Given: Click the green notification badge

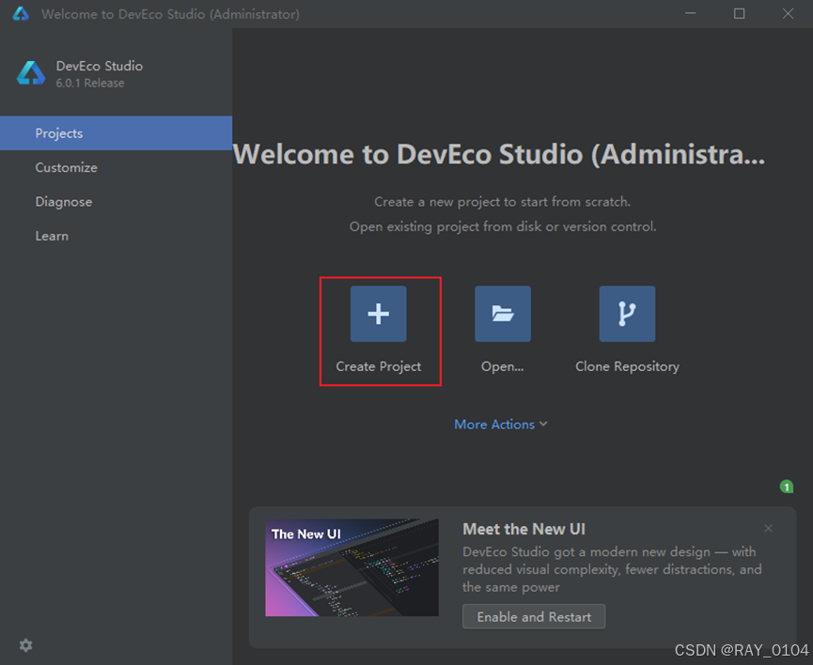Looking at the screenshot, I should (786, 487).
